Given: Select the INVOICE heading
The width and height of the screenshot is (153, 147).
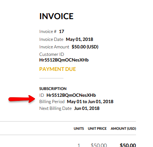Looking at the screenshot, I should pos(56,16).
